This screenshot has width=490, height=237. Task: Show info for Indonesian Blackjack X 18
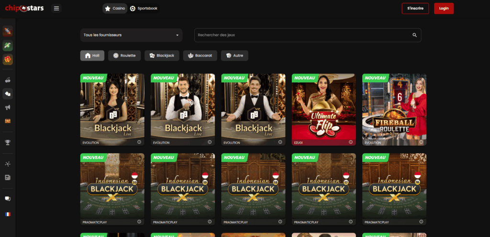click(x=280, y=222)
